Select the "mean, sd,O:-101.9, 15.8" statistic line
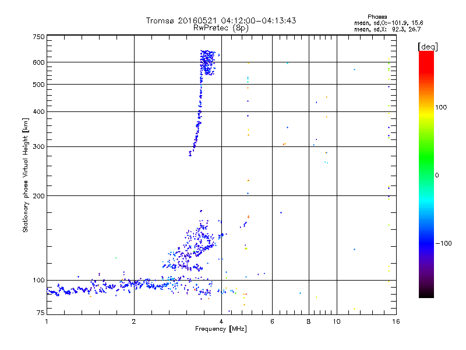The image size is (466, 350). pyautogui.click(x=389, y=23)
